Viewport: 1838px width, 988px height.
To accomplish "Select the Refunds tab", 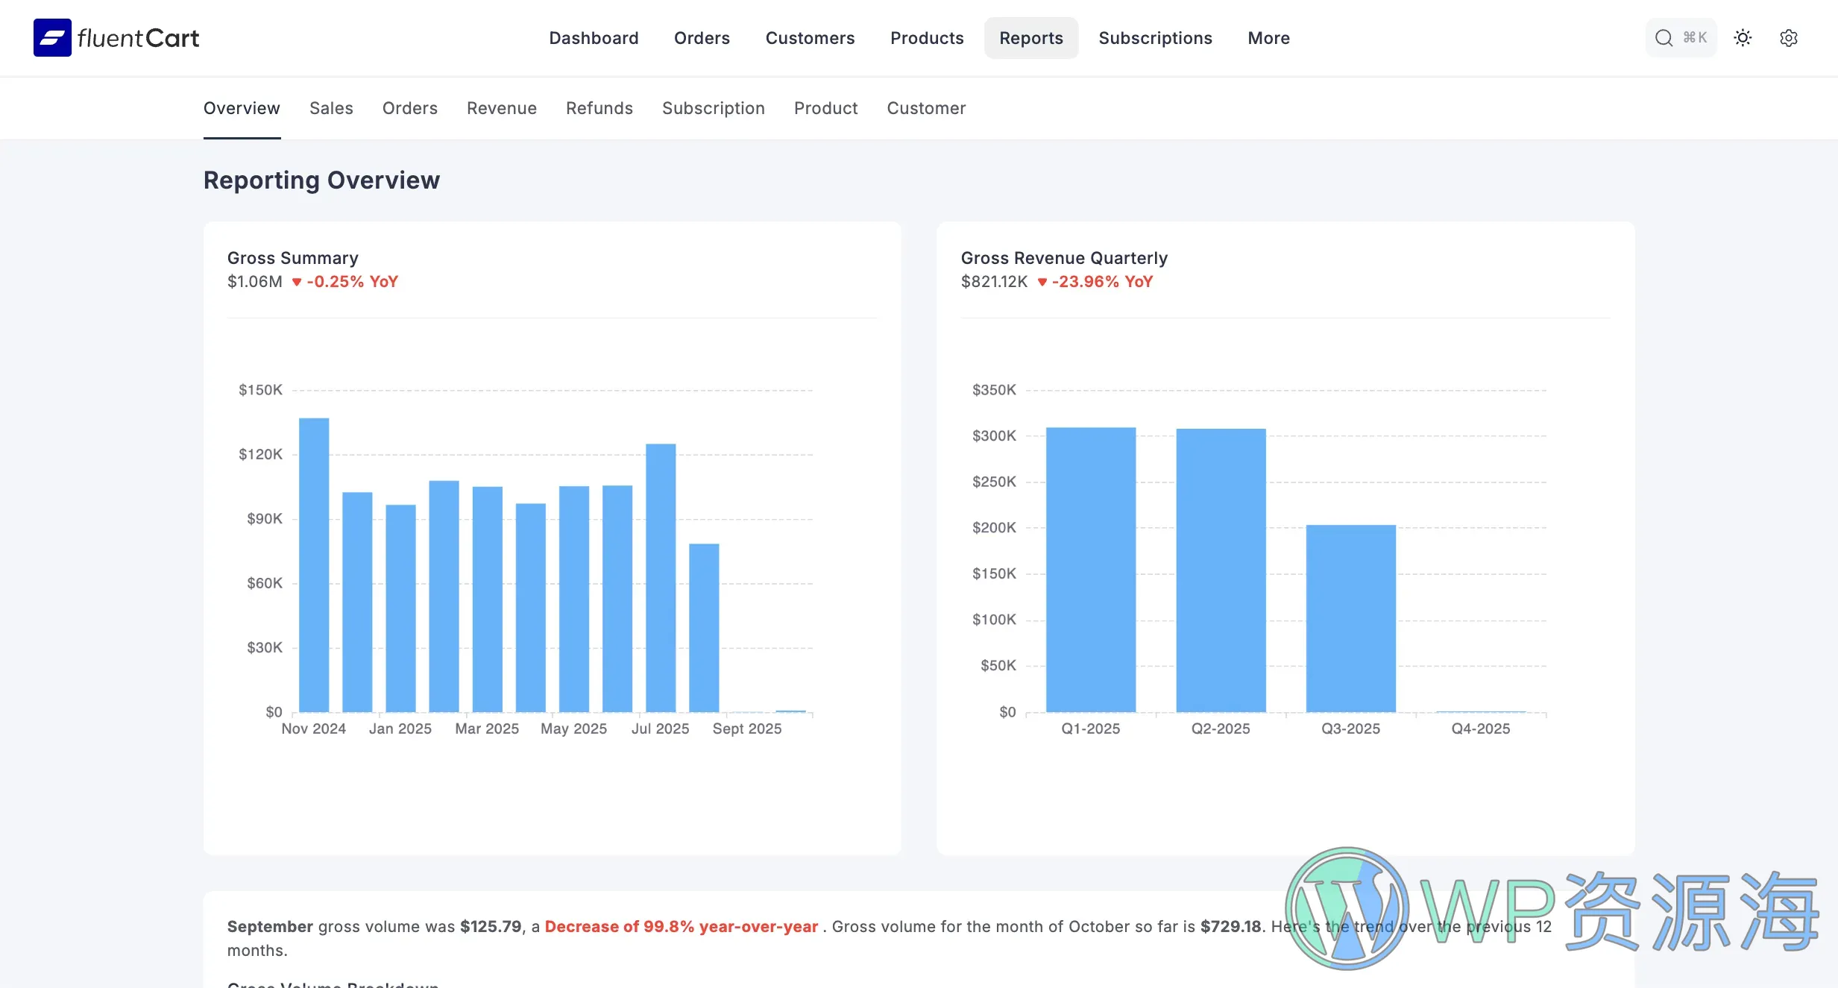I will point(599,108).
